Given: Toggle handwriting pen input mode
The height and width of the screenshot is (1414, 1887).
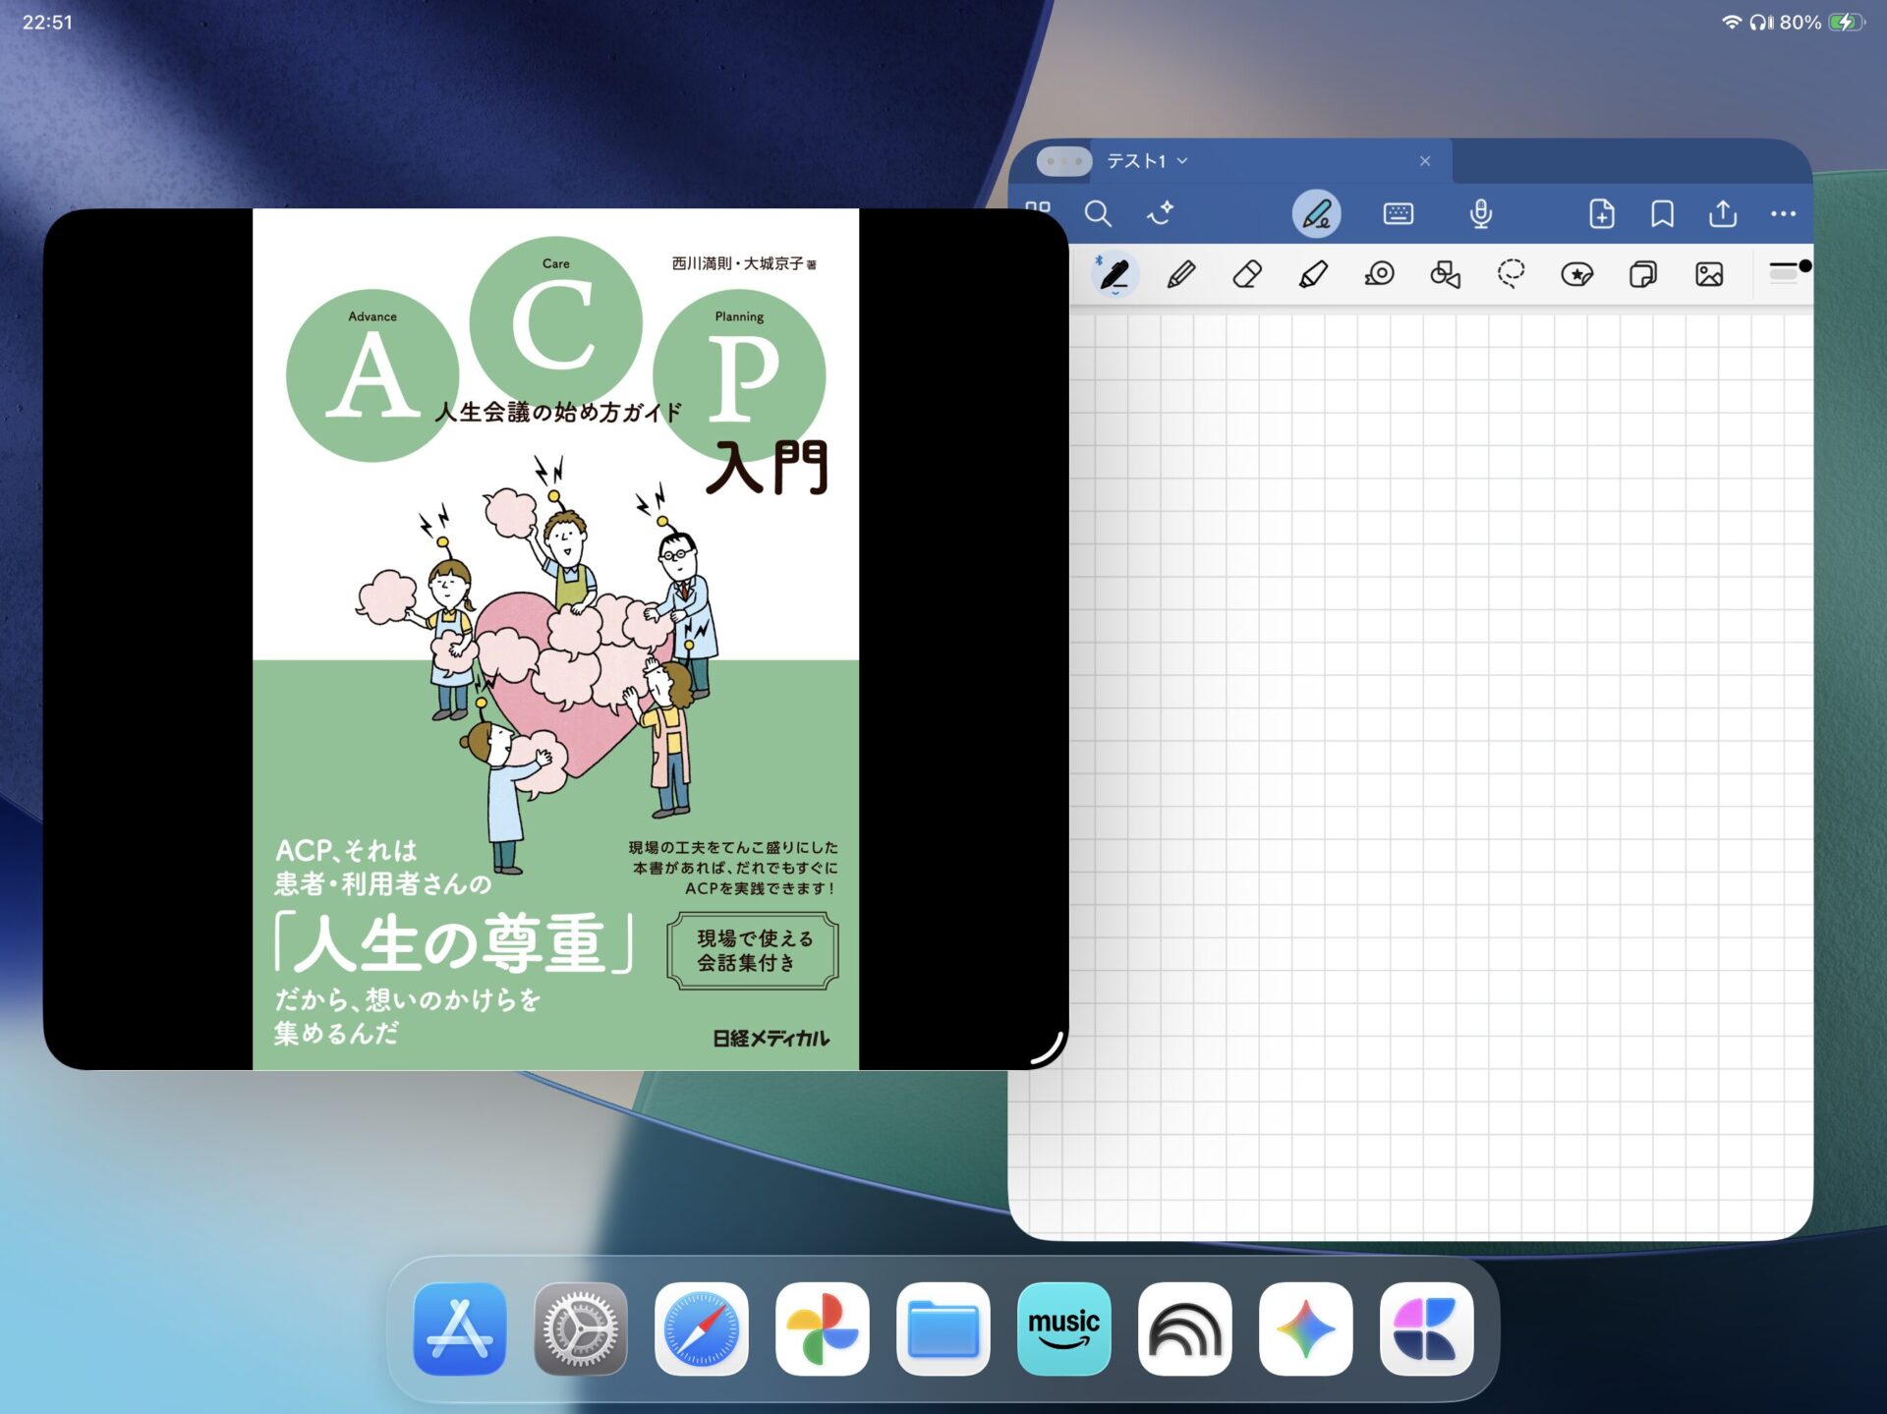Looking at the screenshot, I should [x=1316, y=213].
